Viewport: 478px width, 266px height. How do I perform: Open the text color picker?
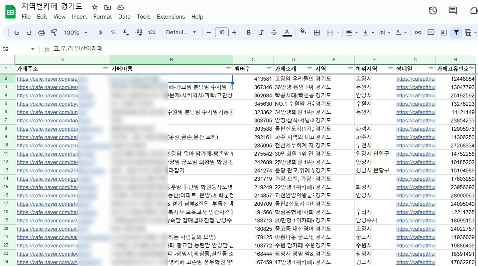(287, 33)
